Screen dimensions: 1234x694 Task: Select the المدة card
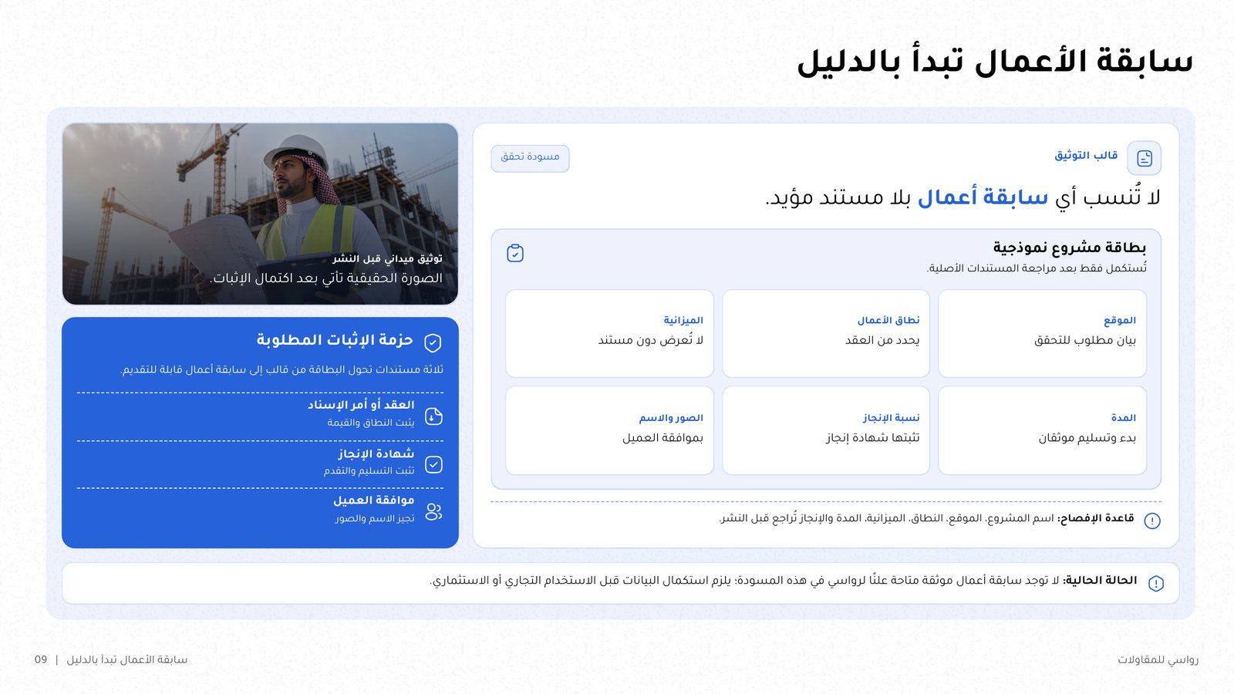tap(1042, 430)
